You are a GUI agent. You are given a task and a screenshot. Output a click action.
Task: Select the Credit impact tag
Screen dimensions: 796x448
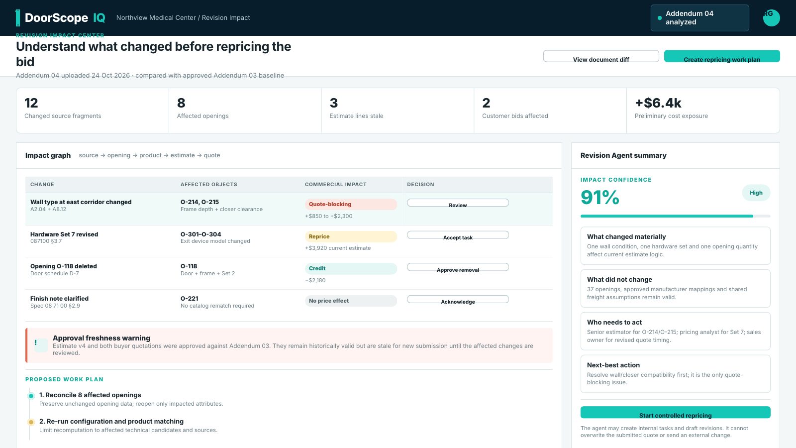351,268
